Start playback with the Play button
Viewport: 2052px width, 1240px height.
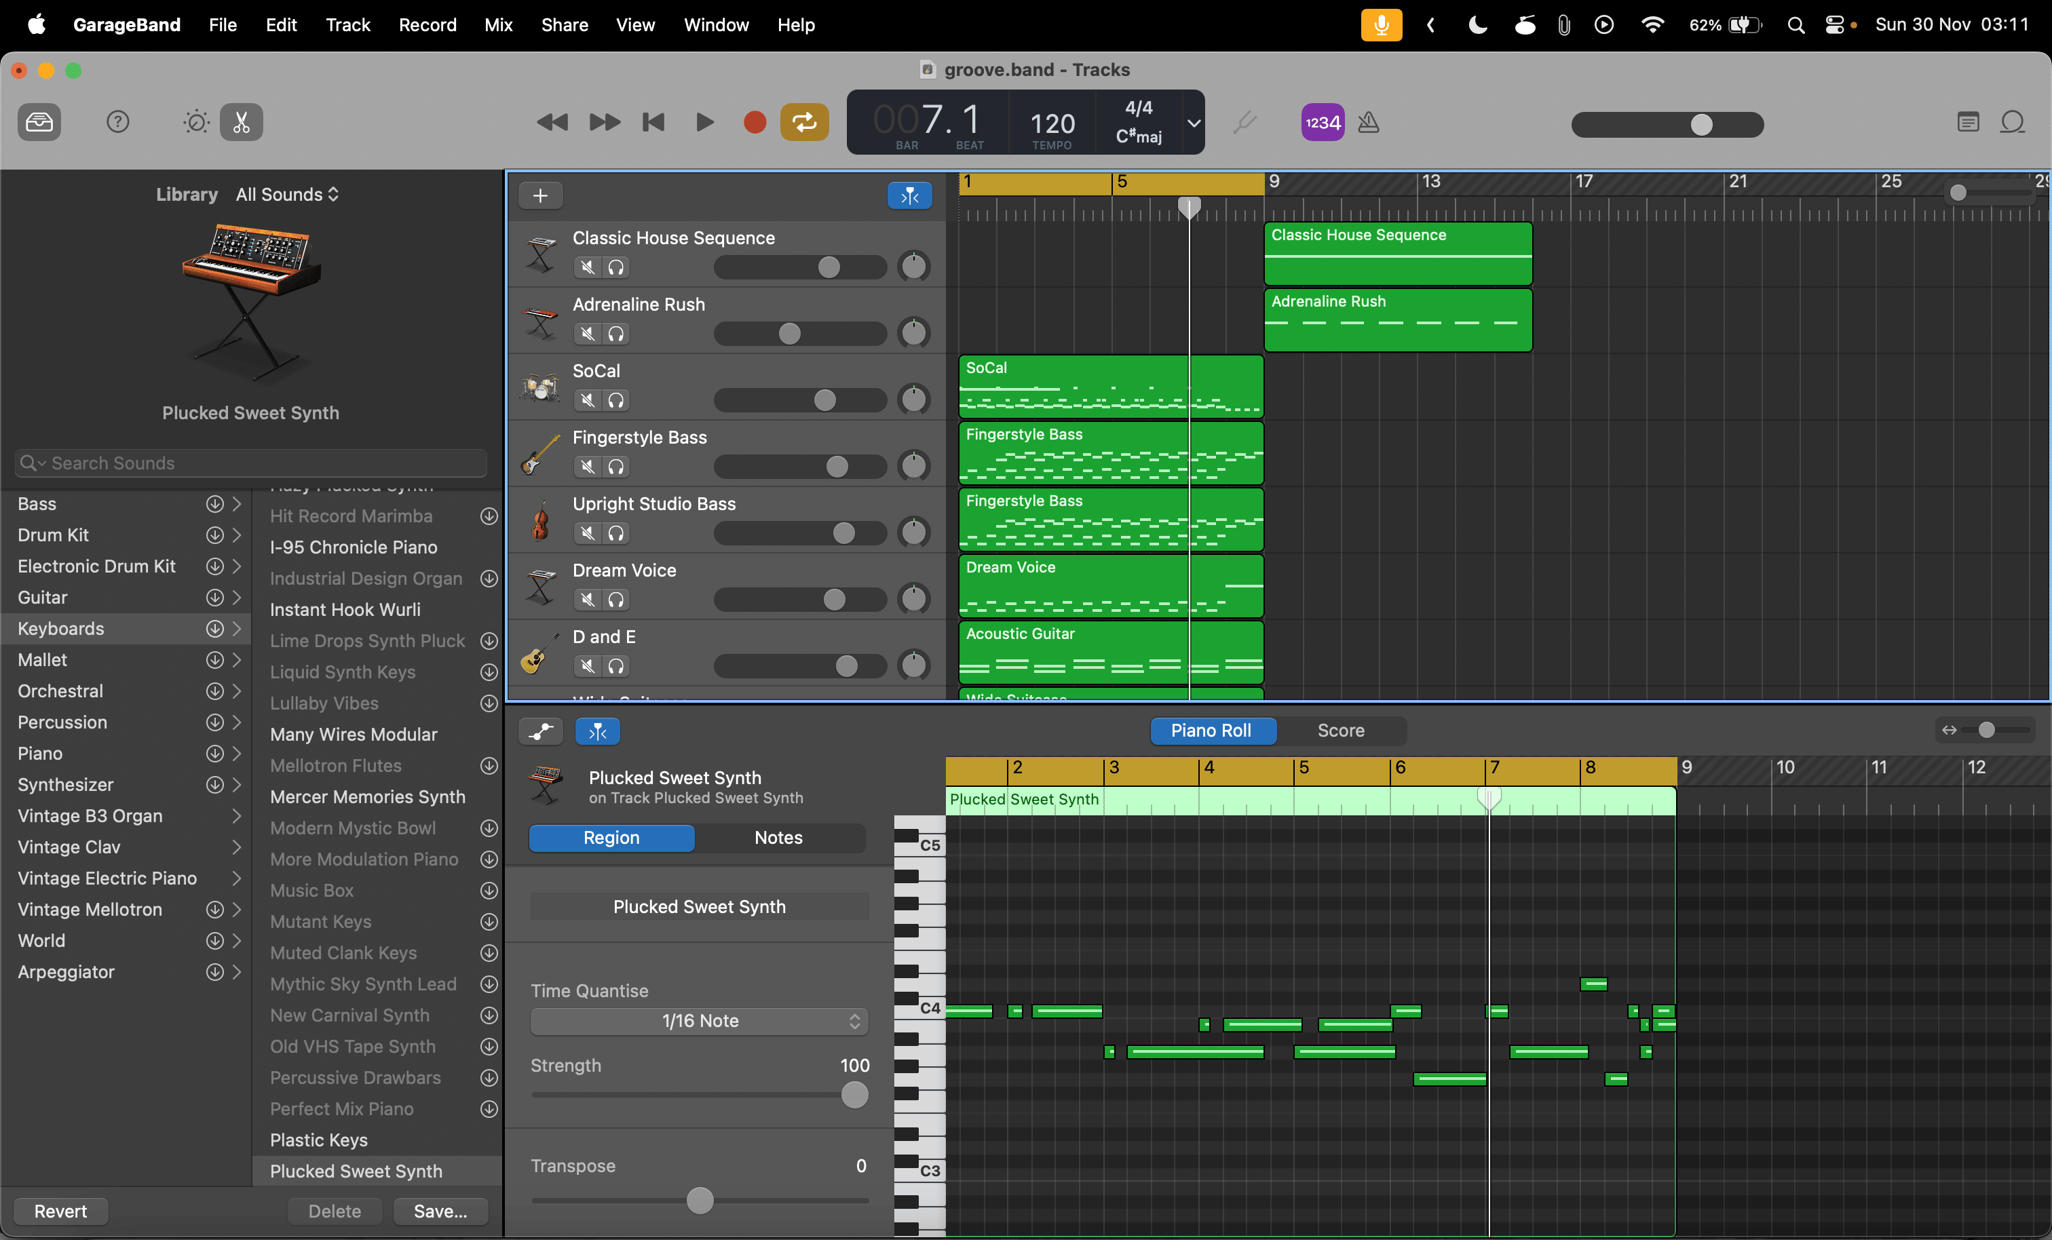tap(704, 122)
